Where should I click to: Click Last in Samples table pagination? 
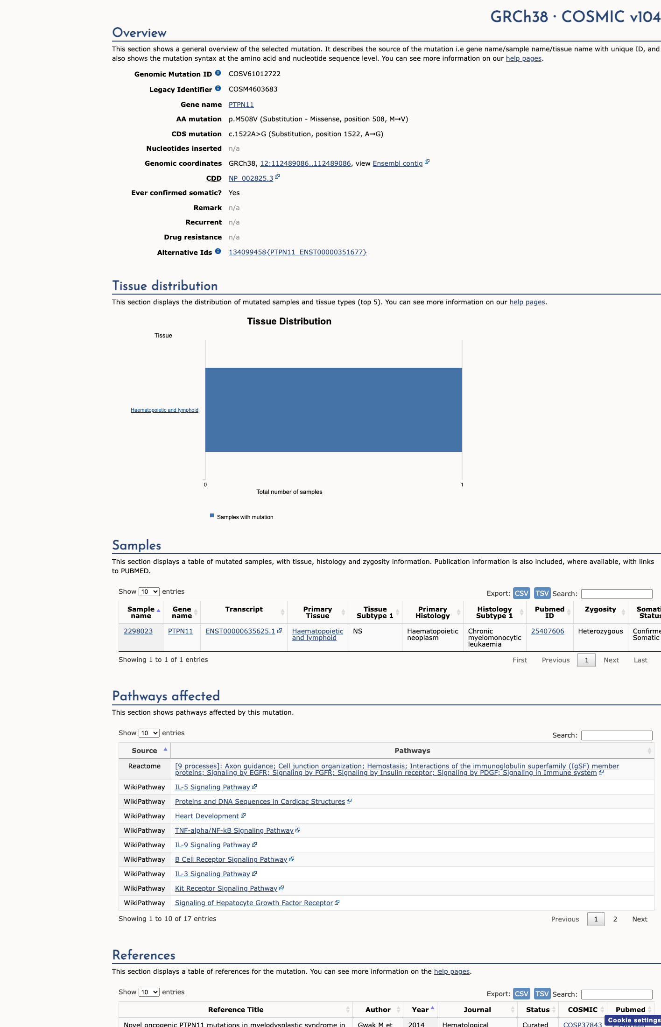[x=640, y=660]
